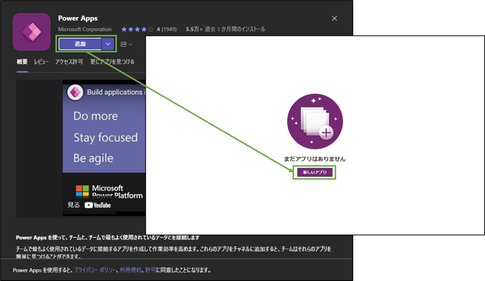Open the dropdown arrow beside 追加

108,44
